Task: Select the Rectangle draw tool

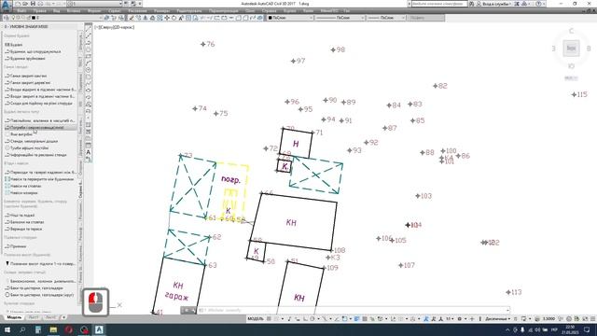Action: point(89,56)
